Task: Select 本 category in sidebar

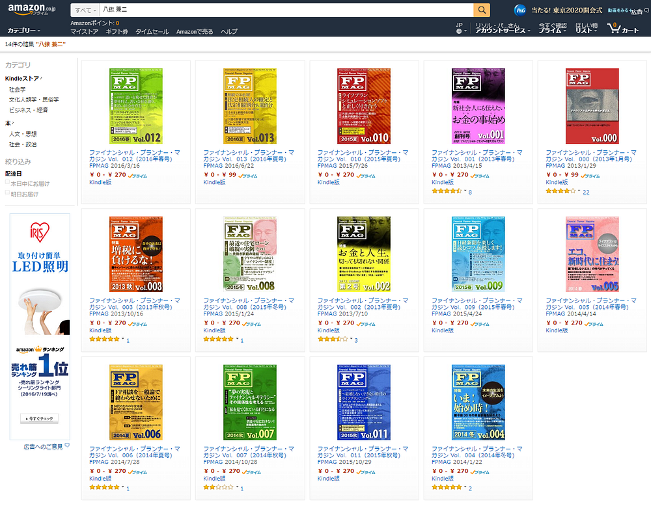Action: click(8, 123)
